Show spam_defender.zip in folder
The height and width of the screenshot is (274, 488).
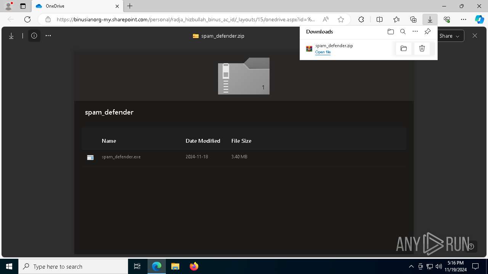[404, 48]
